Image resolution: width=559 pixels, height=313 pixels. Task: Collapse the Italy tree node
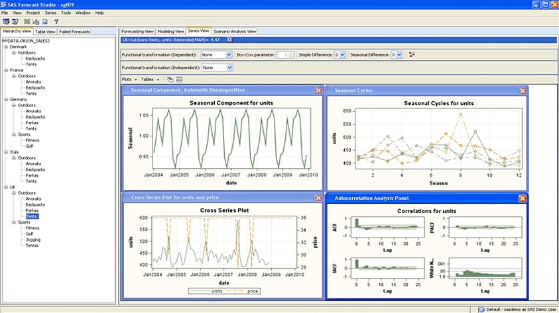pyautogui.click(x=6, y=152)
